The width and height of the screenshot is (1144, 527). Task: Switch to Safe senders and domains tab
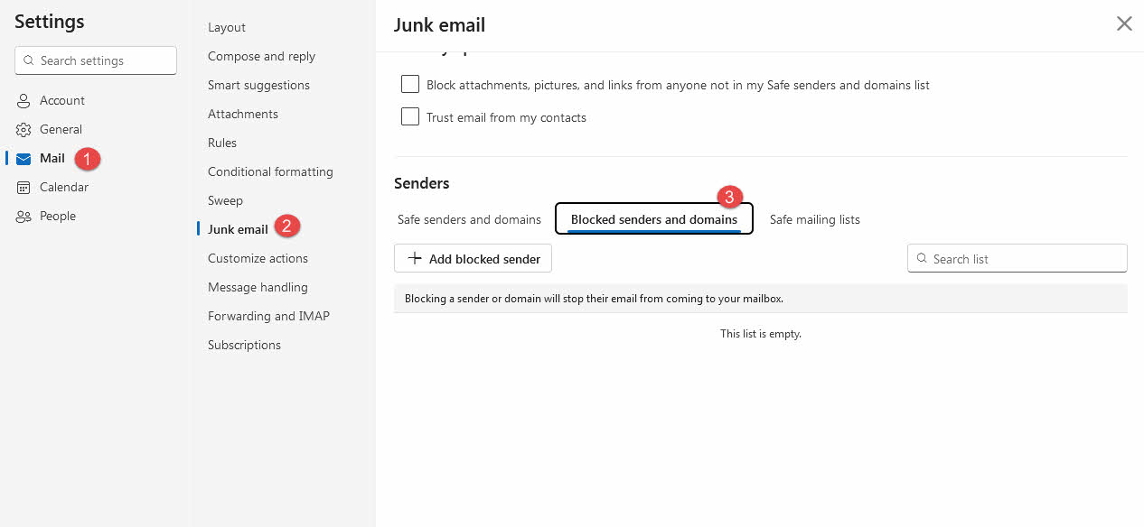[469, 219]
